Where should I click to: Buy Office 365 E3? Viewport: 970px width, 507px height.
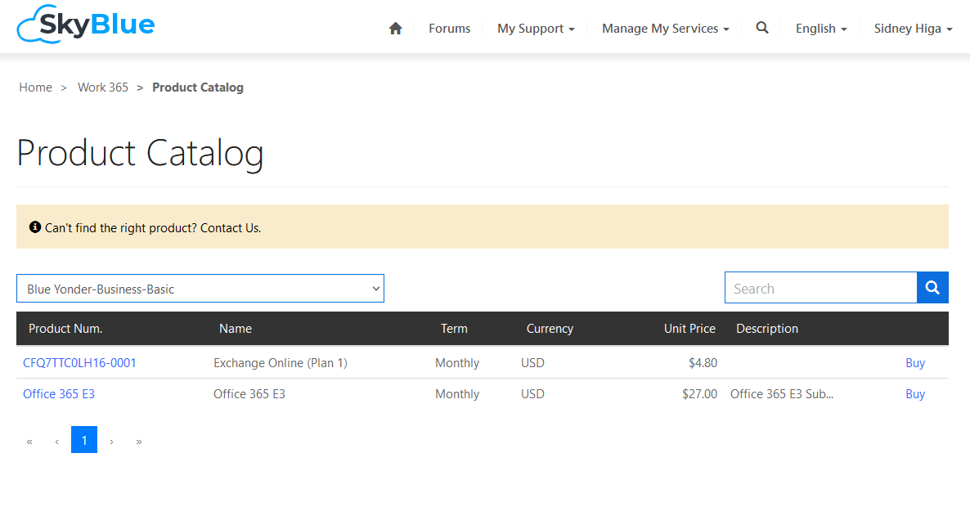pyautogui.click(x=915, y=394)
